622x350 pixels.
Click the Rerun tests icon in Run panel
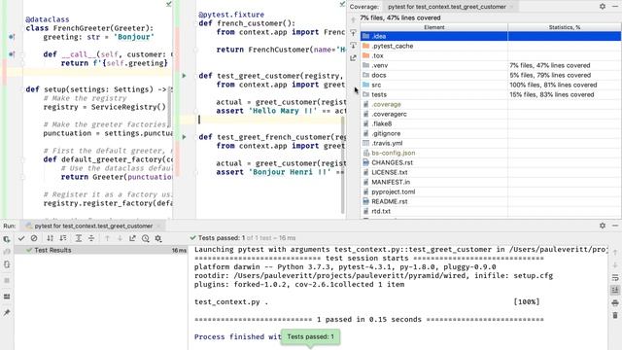[x=7, y=239]
